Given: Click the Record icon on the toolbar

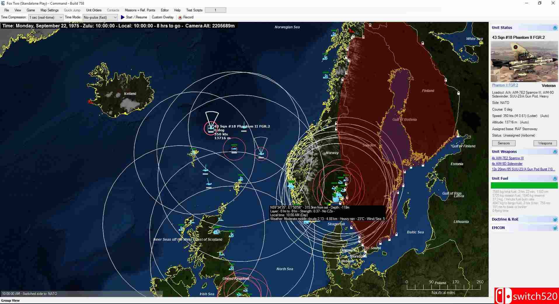Looking at the screenshot, I should coord(181,17).
